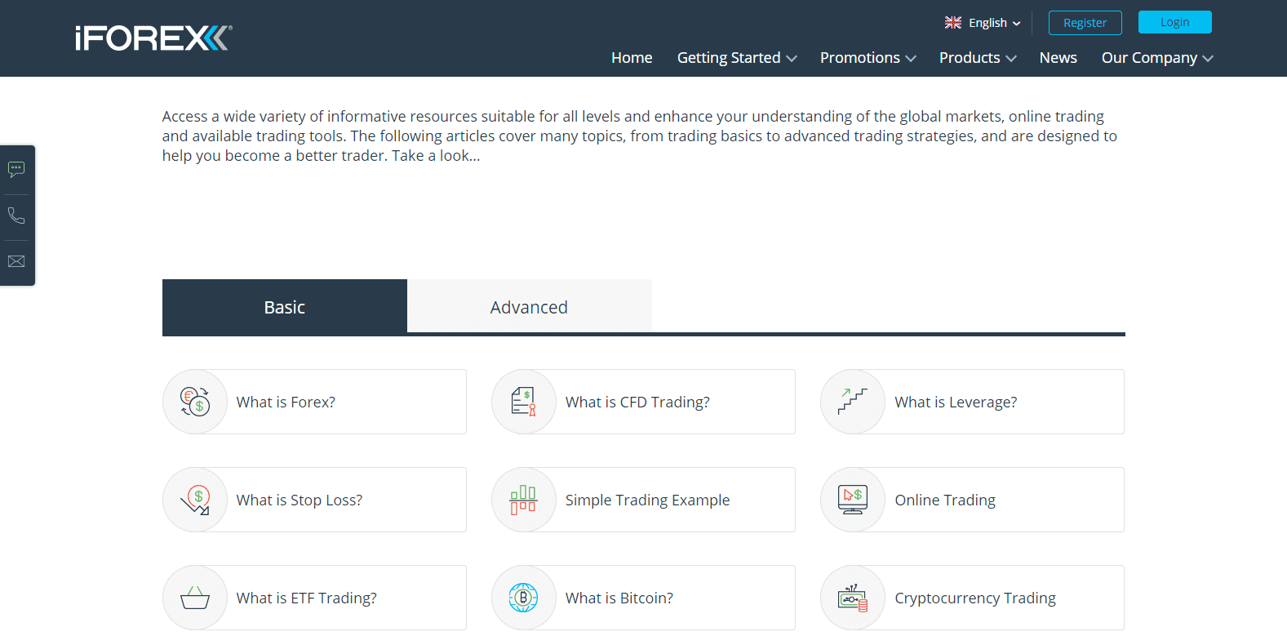Select the Basic tab
The width and height of the screenshot is (1287, 636).
click(285, 307)
